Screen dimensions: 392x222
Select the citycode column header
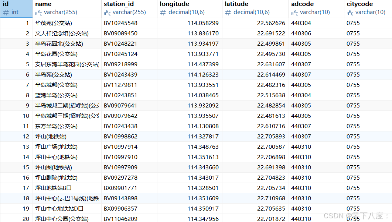368,8
